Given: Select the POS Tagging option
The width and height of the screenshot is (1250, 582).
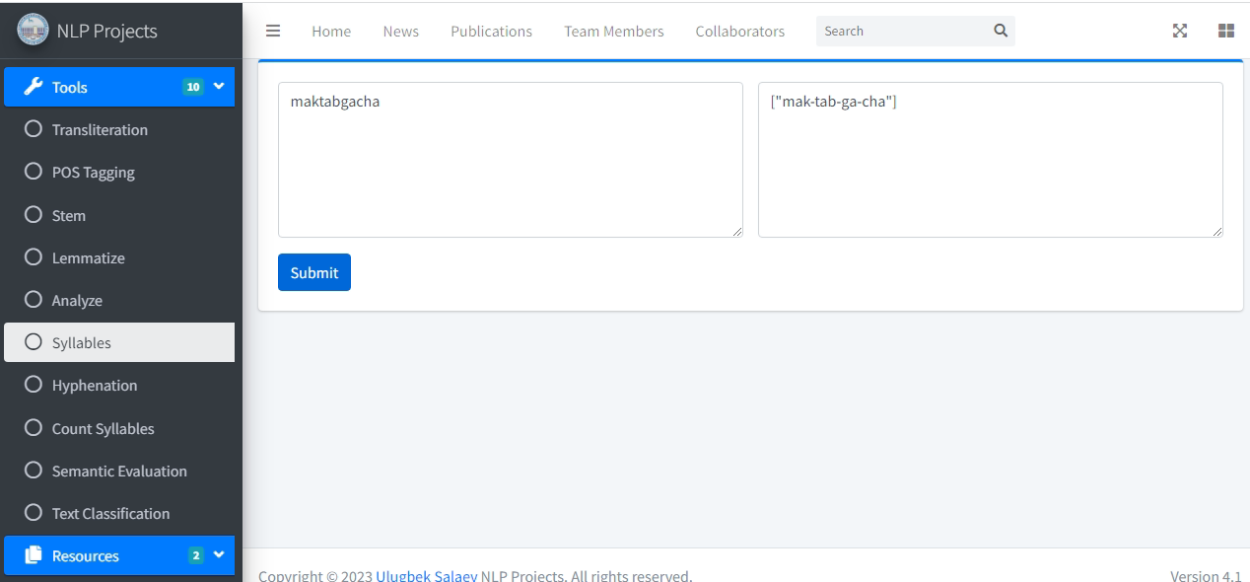Looking at the screenshot, I should (x=93, y=172).
